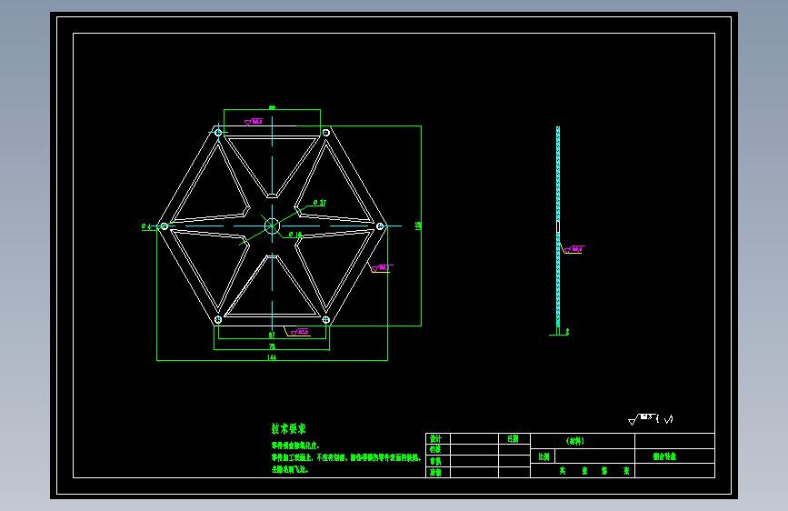Screen dimensions: 788x511
Task: Click the Ø 37 diameter dimension label
Action: tap(320, 203)
